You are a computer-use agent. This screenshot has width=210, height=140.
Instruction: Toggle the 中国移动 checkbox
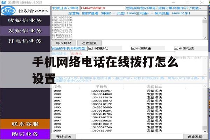[91, 48]
